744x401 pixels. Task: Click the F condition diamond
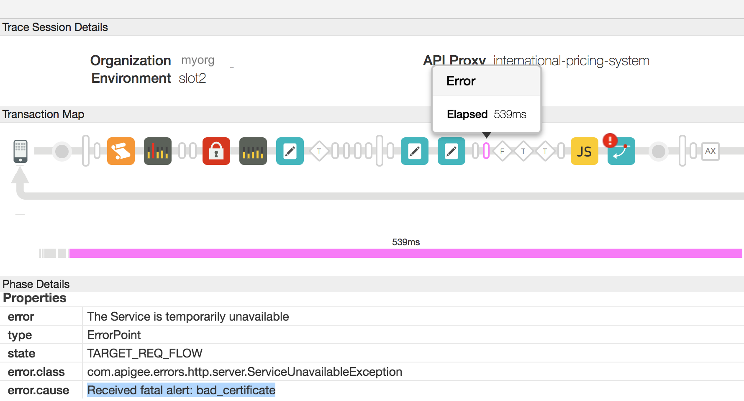502,151
